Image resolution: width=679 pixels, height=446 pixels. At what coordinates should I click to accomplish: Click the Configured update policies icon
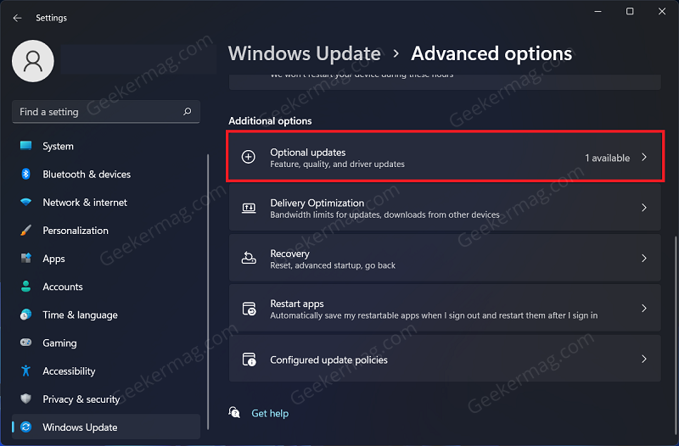(x=249, y=360)
